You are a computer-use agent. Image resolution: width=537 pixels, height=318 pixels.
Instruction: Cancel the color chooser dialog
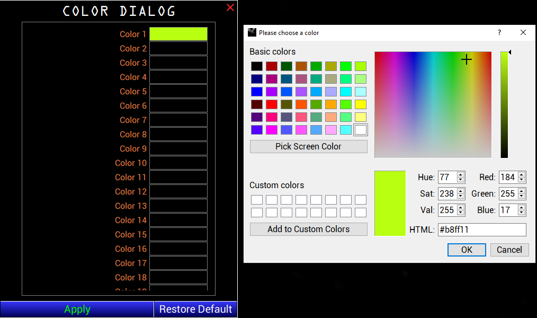[x=509, y=250]
